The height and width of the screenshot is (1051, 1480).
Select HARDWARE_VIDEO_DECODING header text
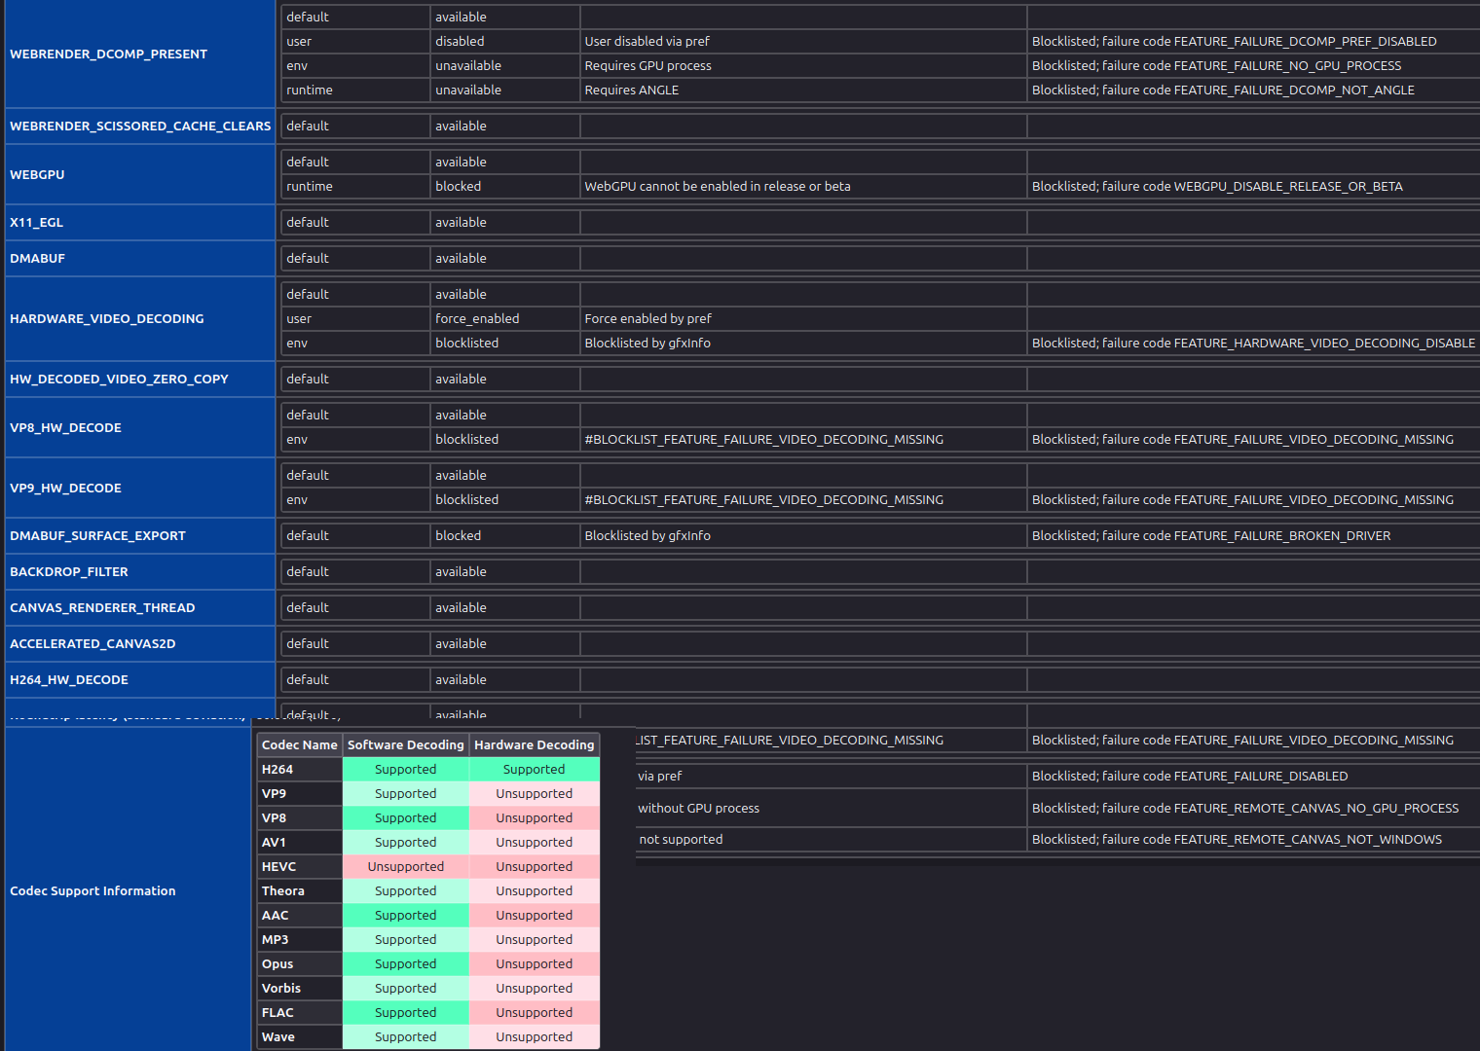tap(107, 318)
